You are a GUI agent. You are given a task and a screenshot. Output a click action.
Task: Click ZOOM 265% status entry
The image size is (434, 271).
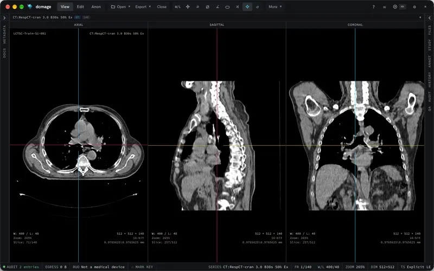tap(355, 267)
